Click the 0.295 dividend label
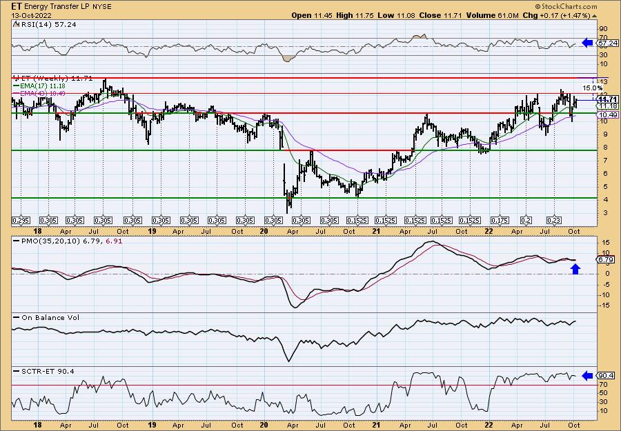 [21, 221]
